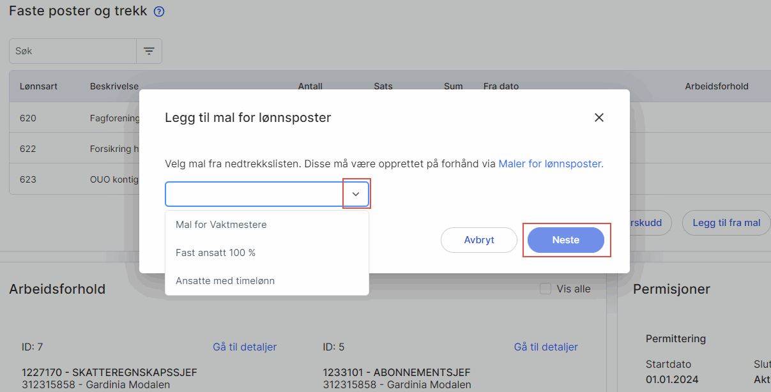771x392 pixels.
Task: Click the Legg til fra mal button
Action: [726, 223]
